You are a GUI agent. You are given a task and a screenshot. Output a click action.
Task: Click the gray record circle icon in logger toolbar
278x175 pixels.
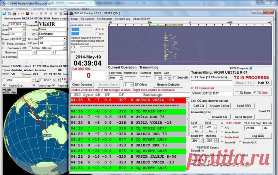pos(51,13)
